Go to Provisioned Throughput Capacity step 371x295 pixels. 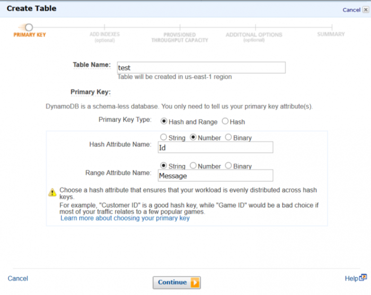(180, 38)
